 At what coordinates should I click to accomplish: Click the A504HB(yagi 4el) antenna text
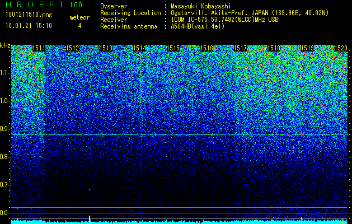pos(198,26)
